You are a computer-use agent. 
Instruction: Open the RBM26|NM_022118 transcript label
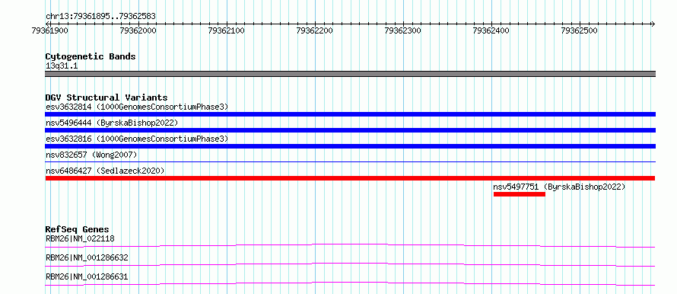tap(80, 238)
